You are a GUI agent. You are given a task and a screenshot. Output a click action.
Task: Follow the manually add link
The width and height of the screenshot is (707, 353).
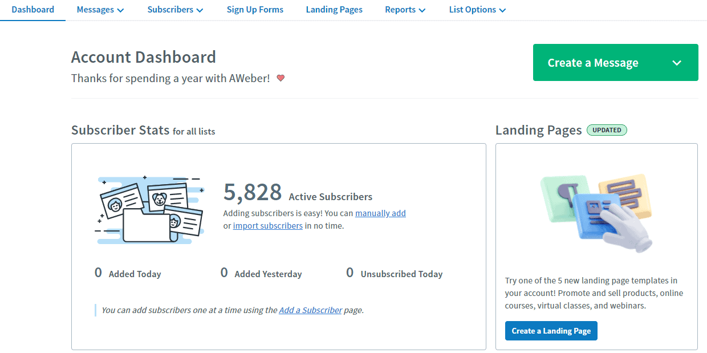(x=380, y=213)
